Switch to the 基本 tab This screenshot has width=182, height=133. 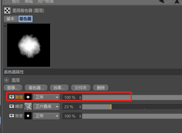pos(11,19)
